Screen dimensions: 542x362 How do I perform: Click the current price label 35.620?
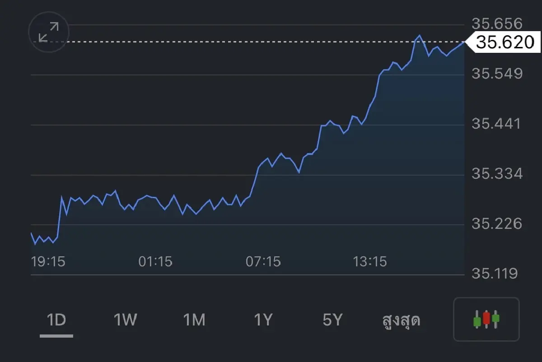503,42
